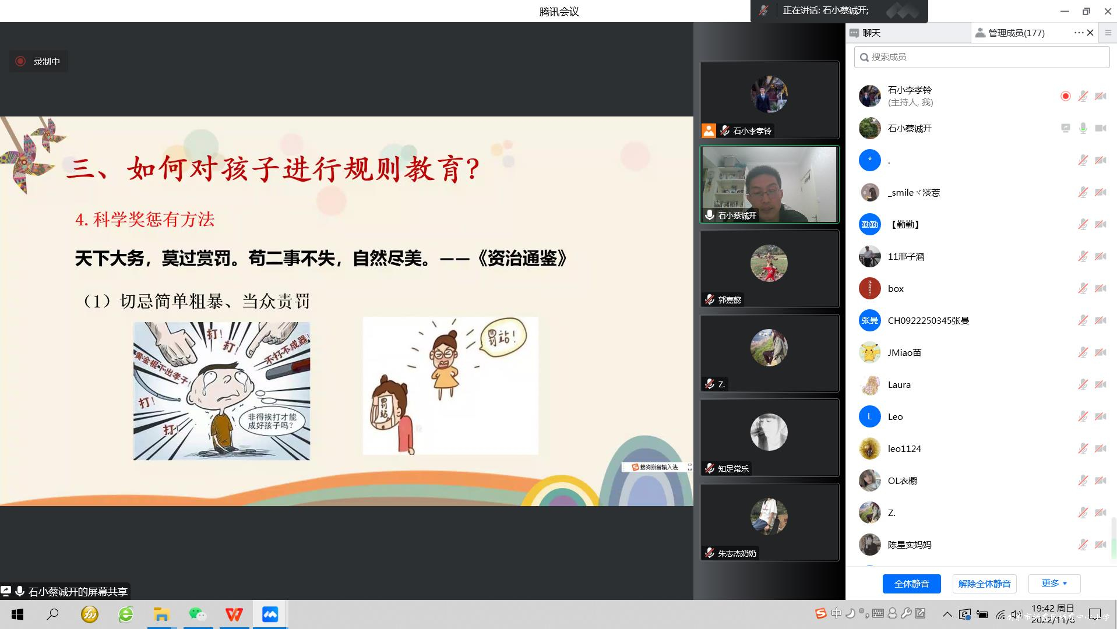Expand hidden system tray icons chevron
This screenshot has width=1117, height=629.
tap(947, 614)
